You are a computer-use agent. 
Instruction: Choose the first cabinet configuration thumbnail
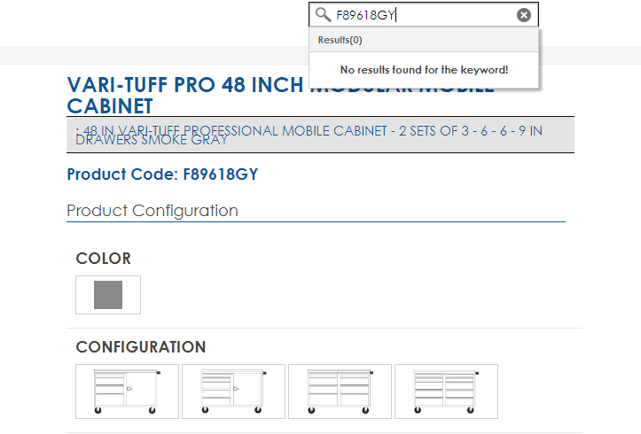pos(127,391)
